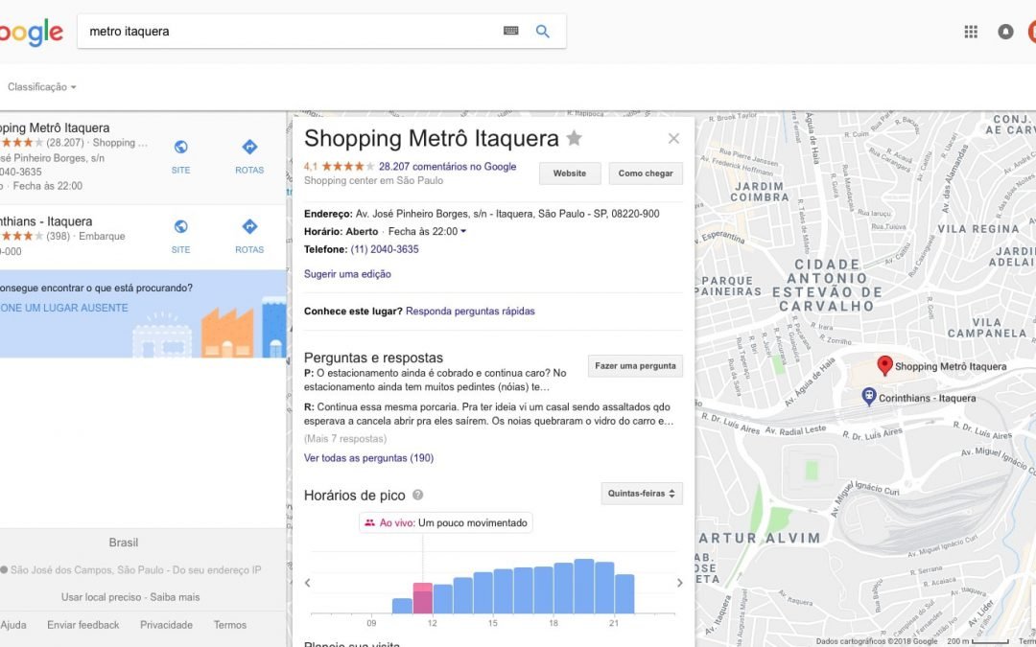Click the search magnifier icon
This screenshot has width=1036, height=647.
[542, 31]
